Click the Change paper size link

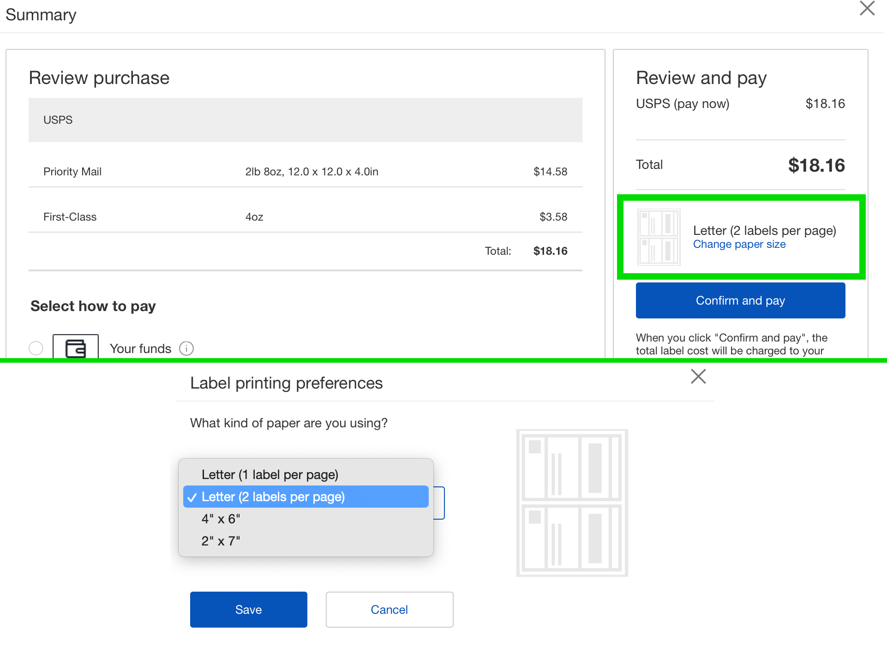739,244
